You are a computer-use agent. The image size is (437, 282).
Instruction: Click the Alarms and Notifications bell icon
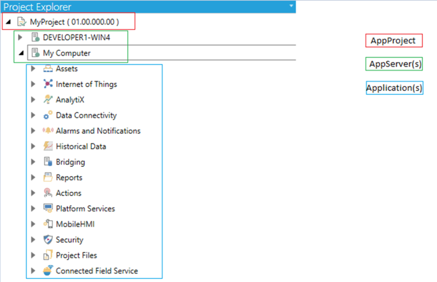48,131
